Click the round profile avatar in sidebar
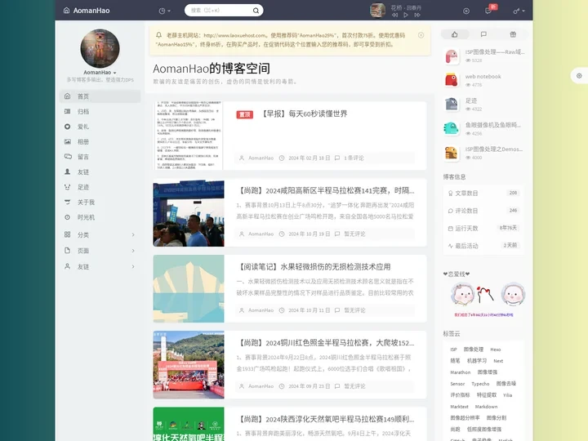588x441 pixels. [x=100, y=48]
